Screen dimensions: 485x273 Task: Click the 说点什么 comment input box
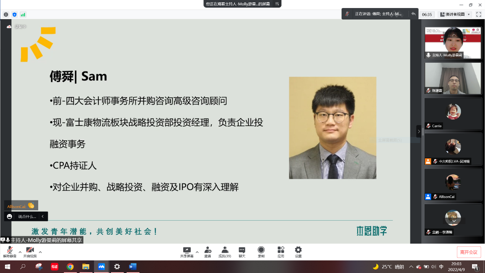[x=27, y=216]
